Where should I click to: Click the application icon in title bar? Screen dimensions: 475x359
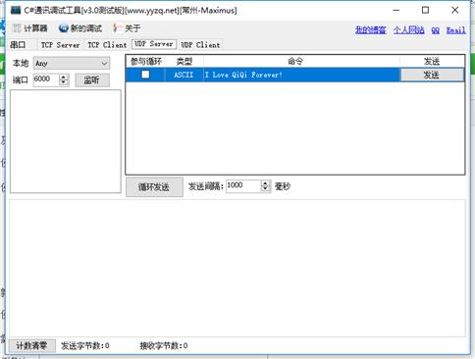point(16,10)
